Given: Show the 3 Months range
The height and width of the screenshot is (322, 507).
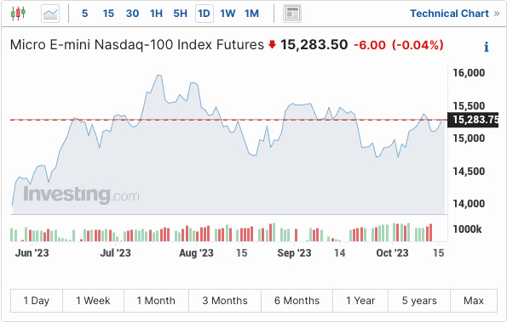Looking at the screenshot, I should [x=225, y=301].
